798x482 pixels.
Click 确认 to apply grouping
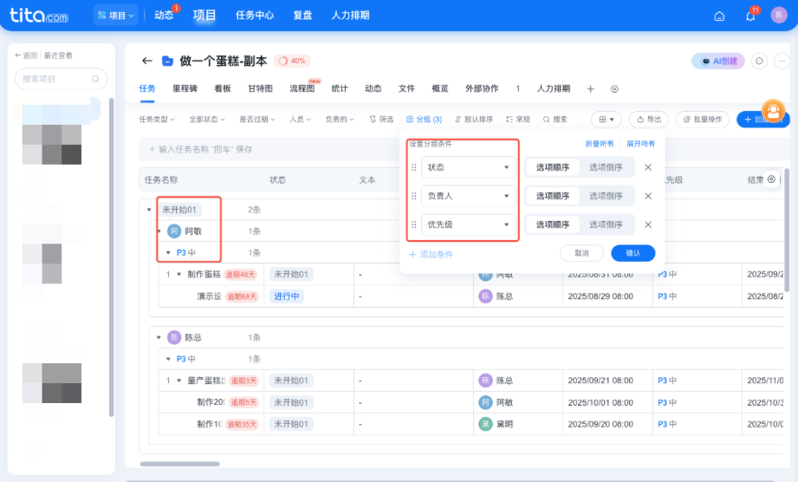633,253
